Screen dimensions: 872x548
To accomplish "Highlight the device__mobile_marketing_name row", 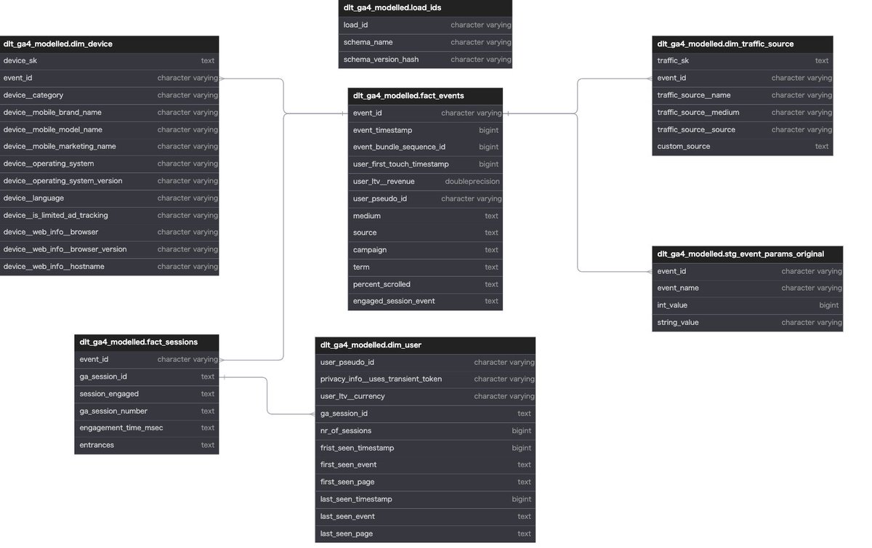I will pyautogui.click(x=109, y=146).
